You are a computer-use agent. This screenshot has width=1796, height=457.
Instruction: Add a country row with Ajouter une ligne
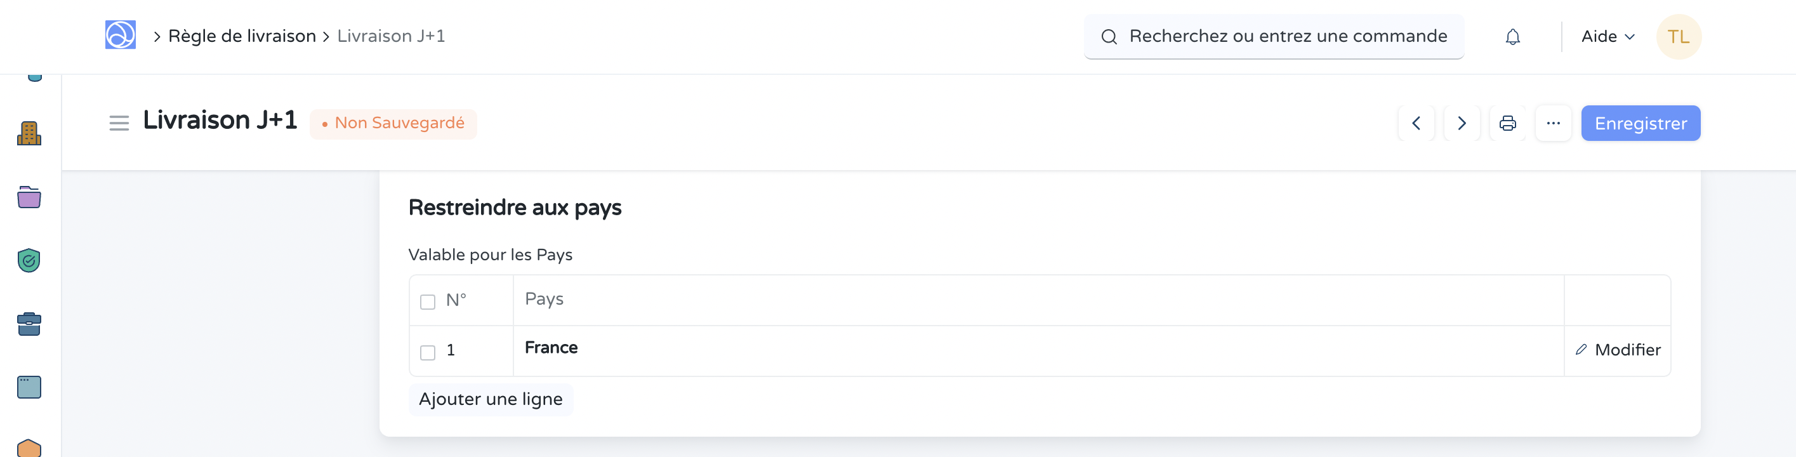tap(491, 399)
